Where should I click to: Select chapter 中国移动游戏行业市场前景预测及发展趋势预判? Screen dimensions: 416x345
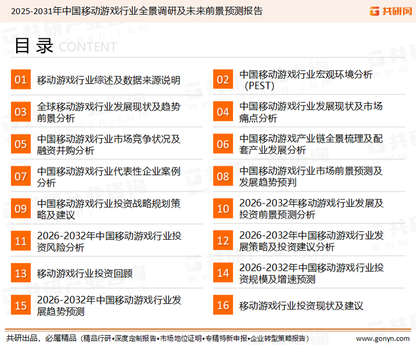tap(311, 176)
